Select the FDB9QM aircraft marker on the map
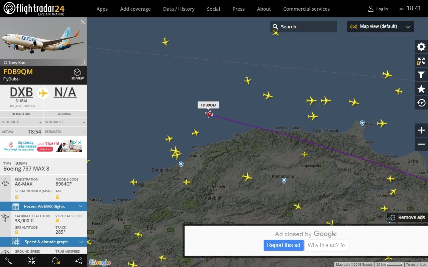The height and width of the screenshot is (267, 428). pos(209,114)
